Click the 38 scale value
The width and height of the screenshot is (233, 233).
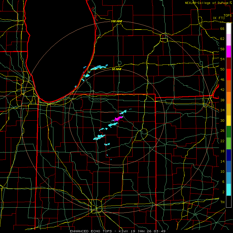222,100
